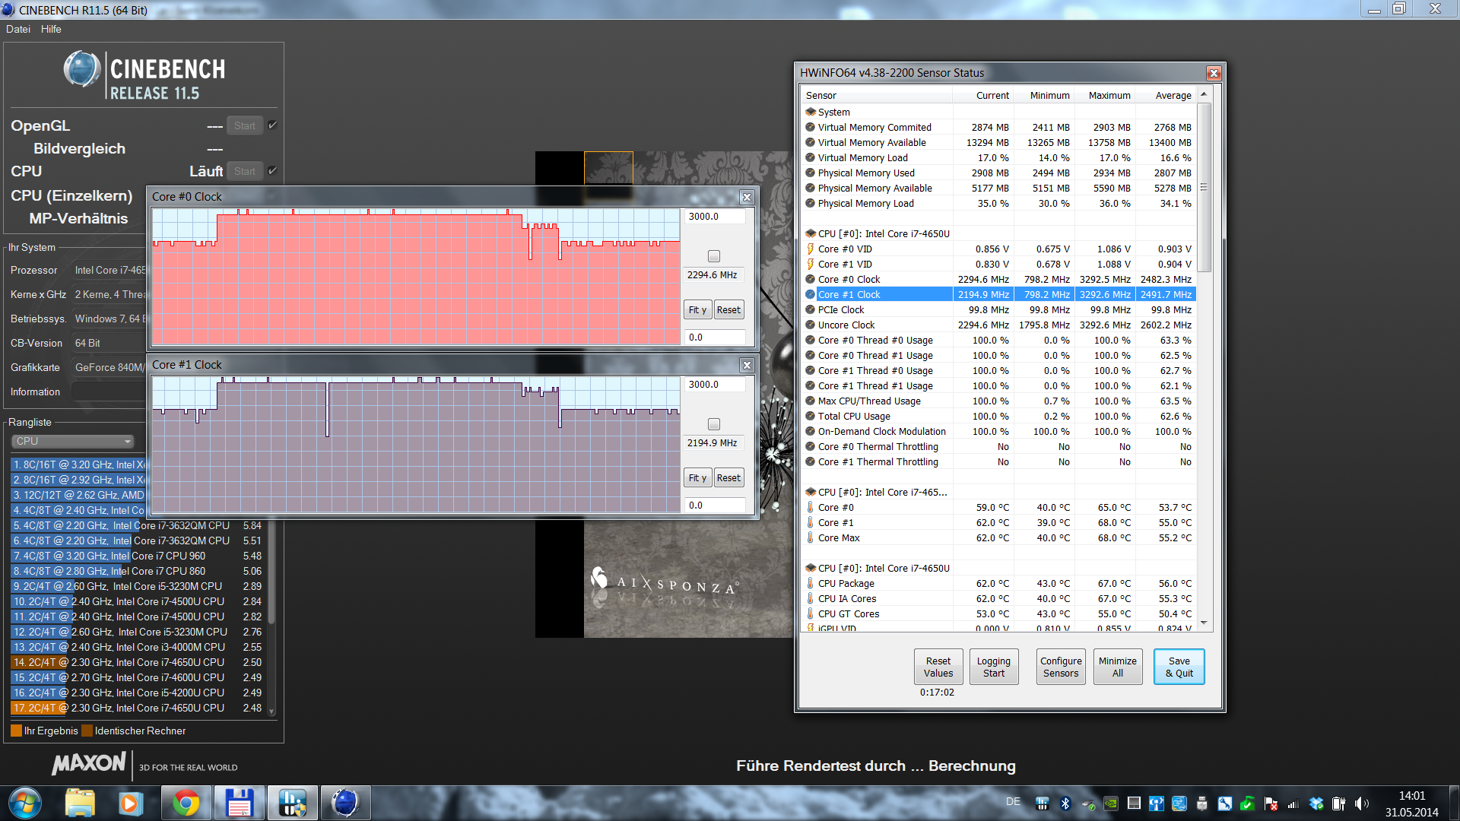Click the NVIDIA tray icon
1460x821 pixels.
[1111, 804]
